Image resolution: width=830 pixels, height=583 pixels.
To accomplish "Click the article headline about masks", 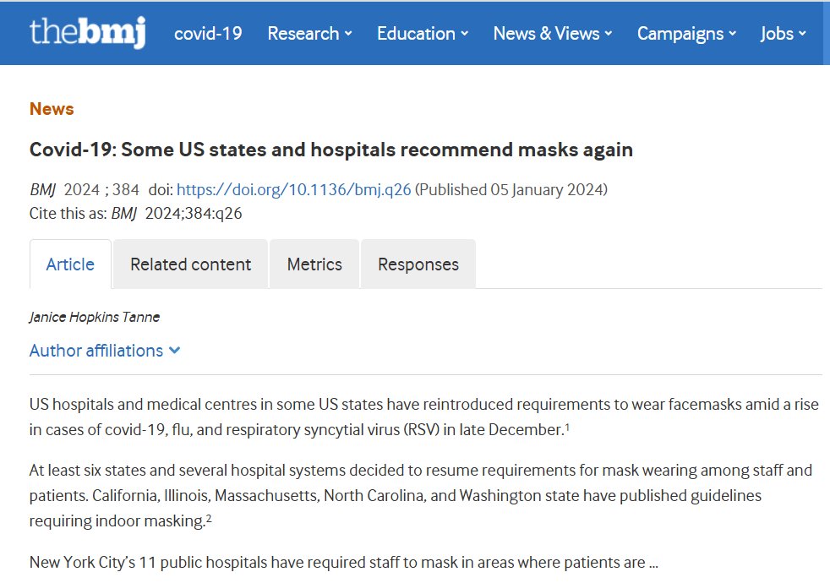I will pyautogui.click(x=330, y=150).
